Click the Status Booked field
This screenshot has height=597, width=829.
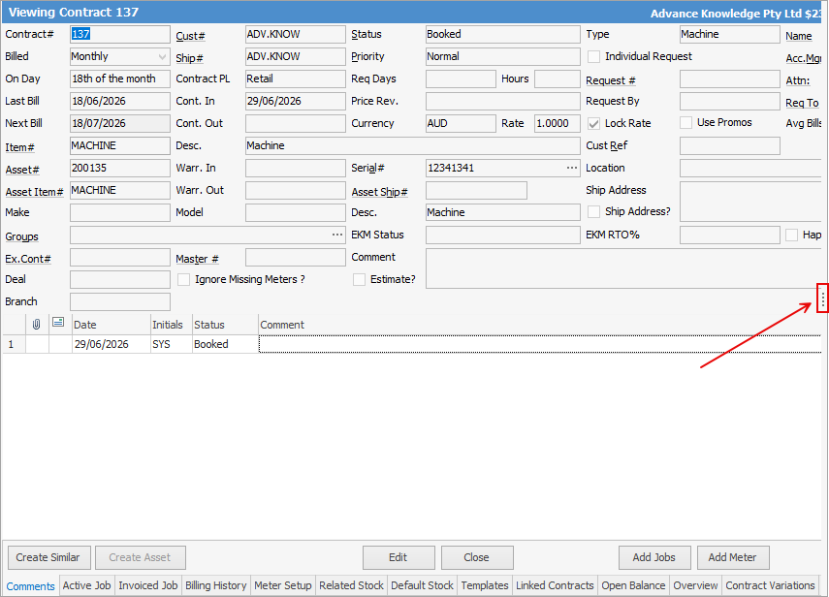pos(503,34)
